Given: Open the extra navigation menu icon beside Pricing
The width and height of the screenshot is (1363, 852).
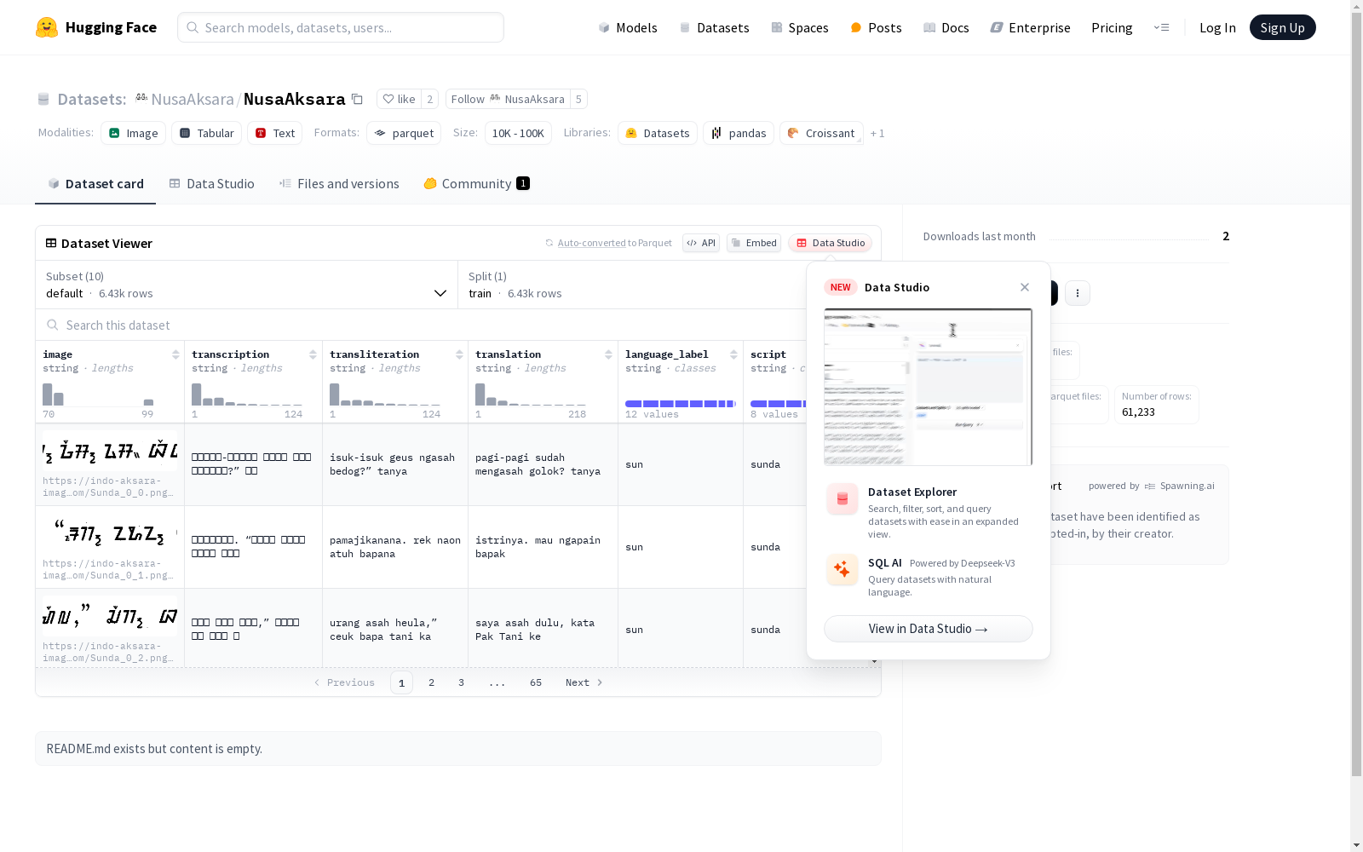Looking at the screenshot, I should [1161, 27].
